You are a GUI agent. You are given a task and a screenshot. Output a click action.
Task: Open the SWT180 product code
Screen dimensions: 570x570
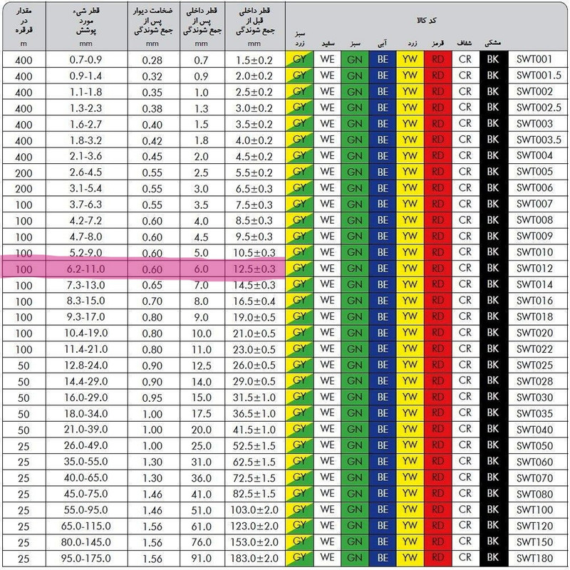tap(534, 557)
